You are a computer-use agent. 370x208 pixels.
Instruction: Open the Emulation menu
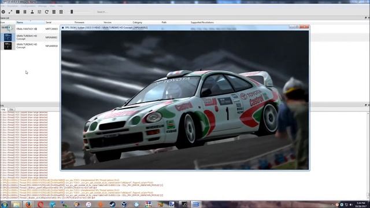(13, 6)
